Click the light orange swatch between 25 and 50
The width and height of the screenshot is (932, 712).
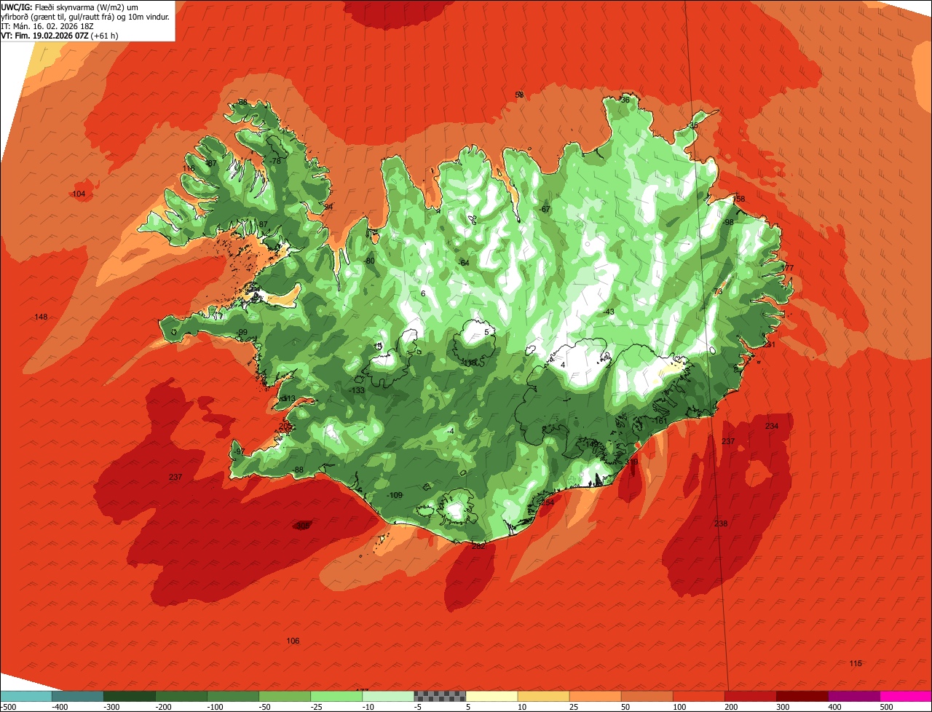click(x=595, y=696)
